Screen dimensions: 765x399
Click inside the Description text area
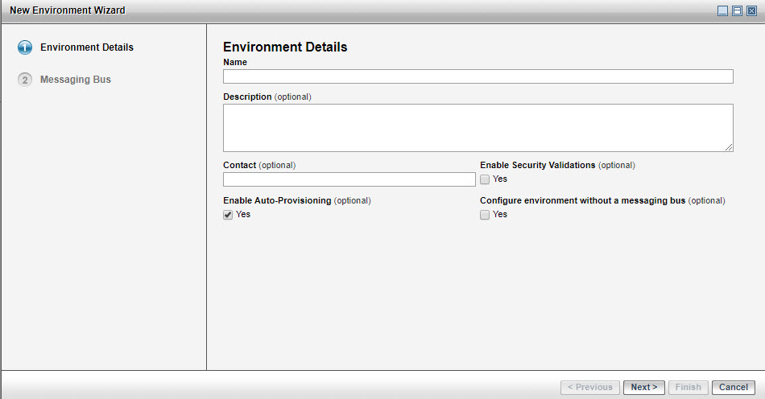[x=478, y=127]
